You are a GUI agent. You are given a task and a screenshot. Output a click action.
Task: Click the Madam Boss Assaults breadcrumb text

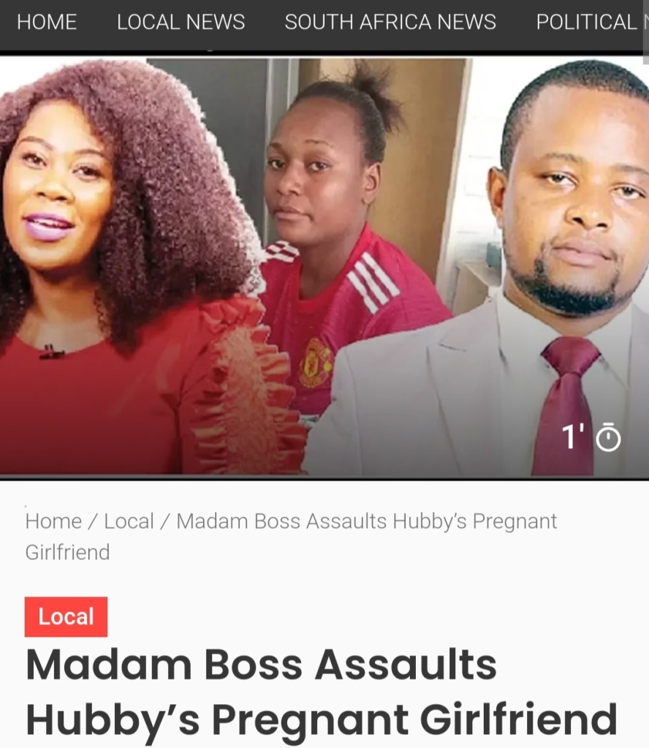281,521
